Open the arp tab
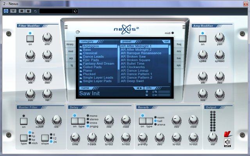 [x=71, y=58]
